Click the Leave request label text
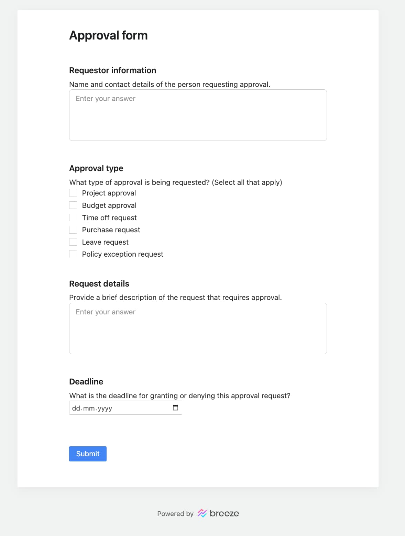The width and height of the screenshot is (405, 536). tap(105, 242)
